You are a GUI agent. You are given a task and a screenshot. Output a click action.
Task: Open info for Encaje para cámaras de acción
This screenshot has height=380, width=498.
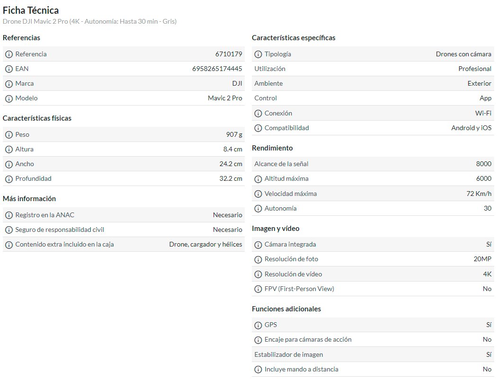258,340
